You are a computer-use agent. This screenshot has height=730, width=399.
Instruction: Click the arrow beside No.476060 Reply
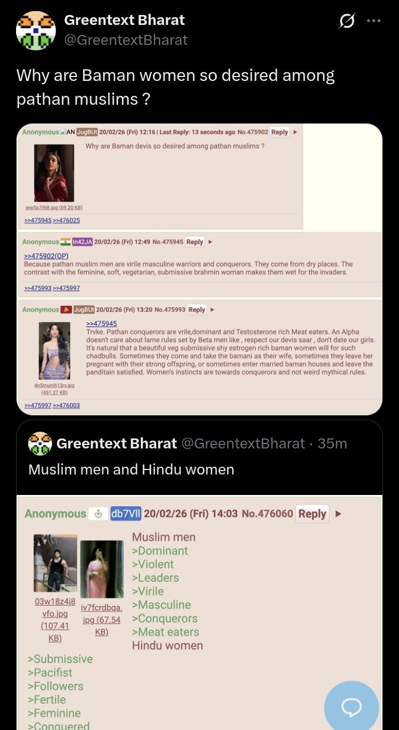[x=338, y=514]
